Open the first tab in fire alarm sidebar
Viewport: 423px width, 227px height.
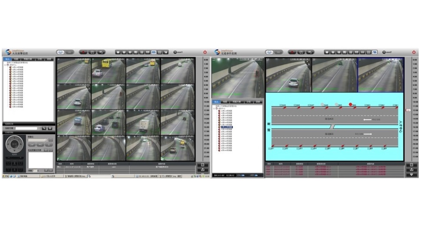(7, 59)
